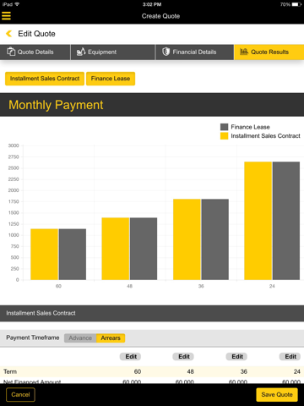The width and height of the screenshot is (304, 406).
Task: Click the Equipment excavator icon
Action: click(81, 52)
